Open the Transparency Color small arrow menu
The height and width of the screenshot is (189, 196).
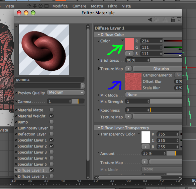click(139, 133)
